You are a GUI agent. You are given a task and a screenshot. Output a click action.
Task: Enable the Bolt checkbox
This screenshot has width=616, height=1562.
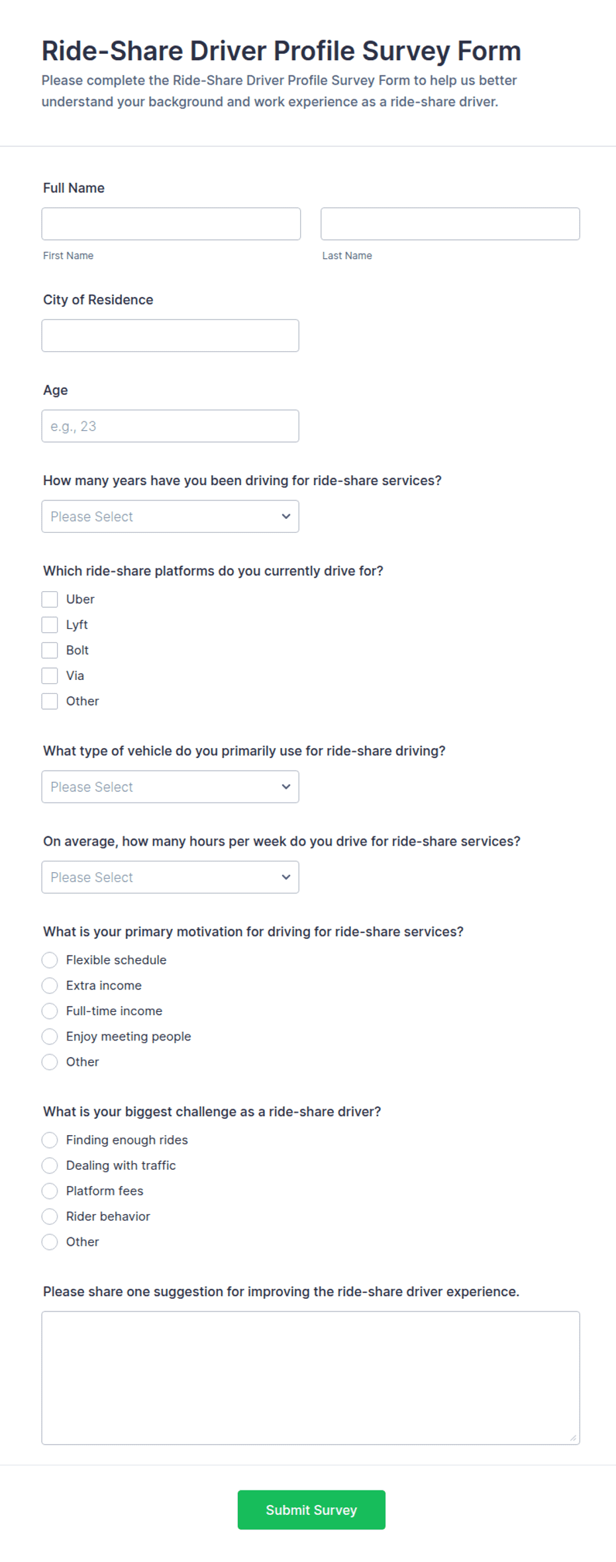(50, 650)
